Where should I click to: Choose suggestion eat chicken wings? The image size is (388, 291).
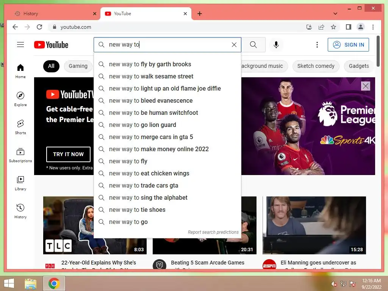tap(167, 174)
